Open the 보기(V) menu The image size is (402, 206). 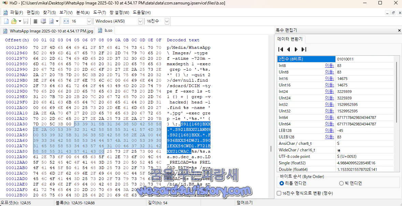click(x=66, y=13)
